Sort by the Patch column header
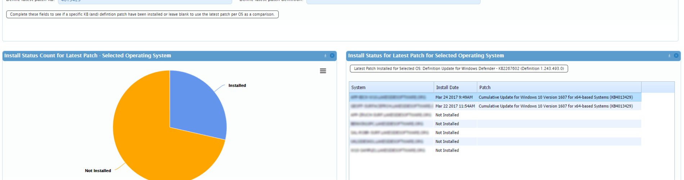The width and height of the screenshot is (684, 180). (559, 87)
